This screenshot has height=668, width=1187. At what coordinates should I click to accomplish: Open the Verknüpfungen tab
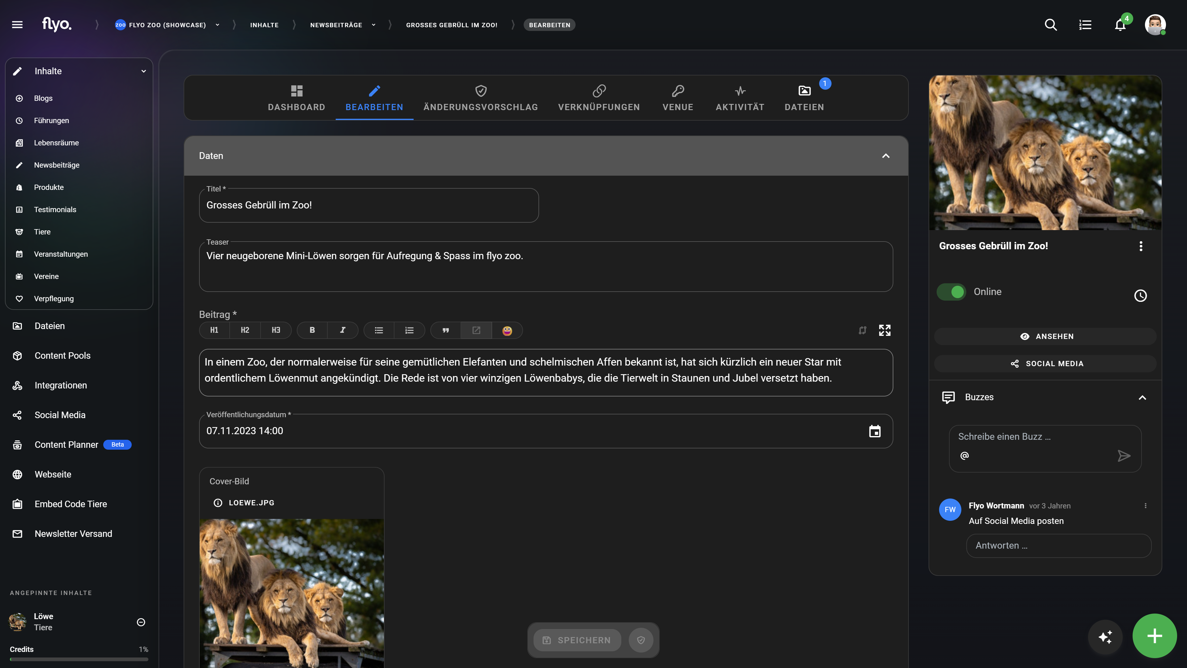[599, 98]
